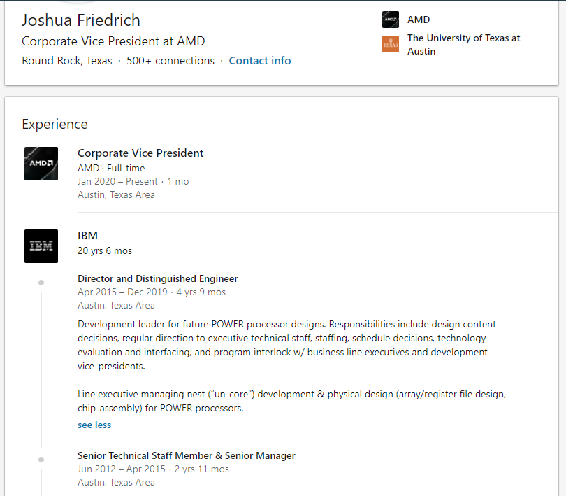Click paragraph starting Development leader for future POWER

click(x=286, y=345)
